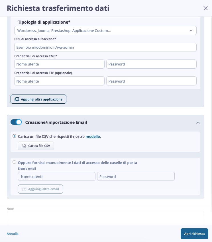Open the modello link
This screenshot has width=212, height=242.
93,136
